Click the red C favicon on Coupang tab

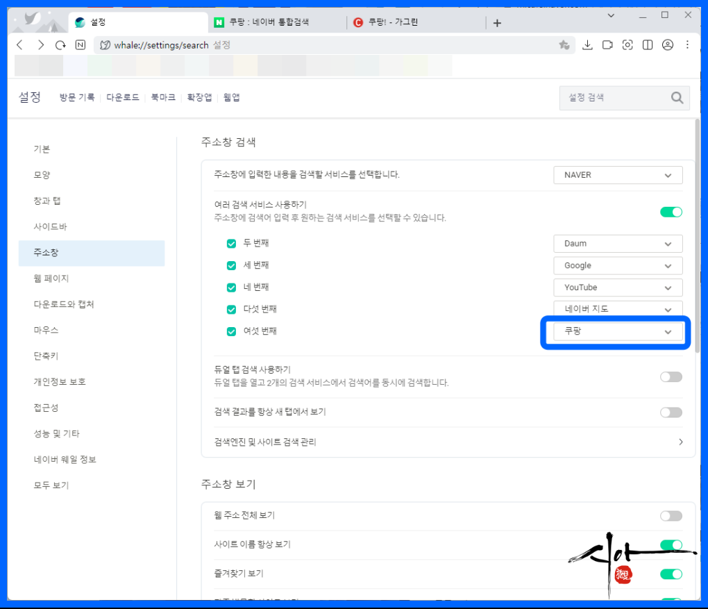pyautogui.click(x=358, y=22)
